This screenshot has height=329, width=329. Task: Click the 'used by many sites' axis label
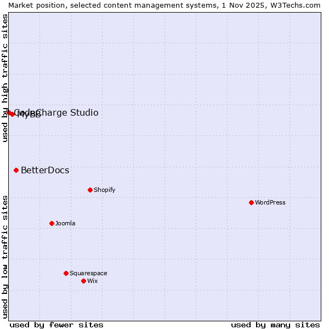pyautogui.click(x=275, y=325)
